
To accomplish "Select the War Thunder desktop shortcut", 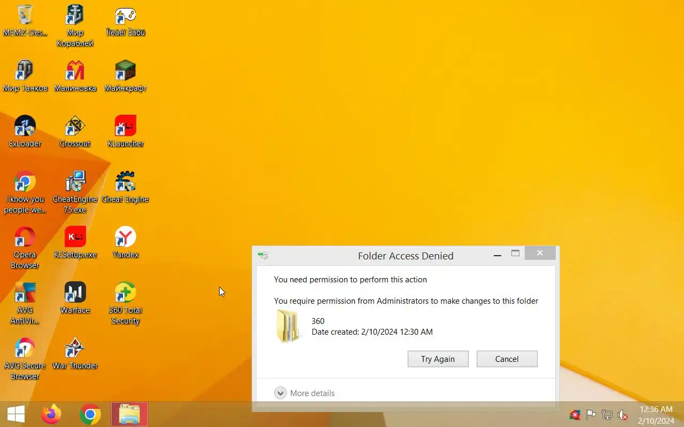I will (75, 354).
